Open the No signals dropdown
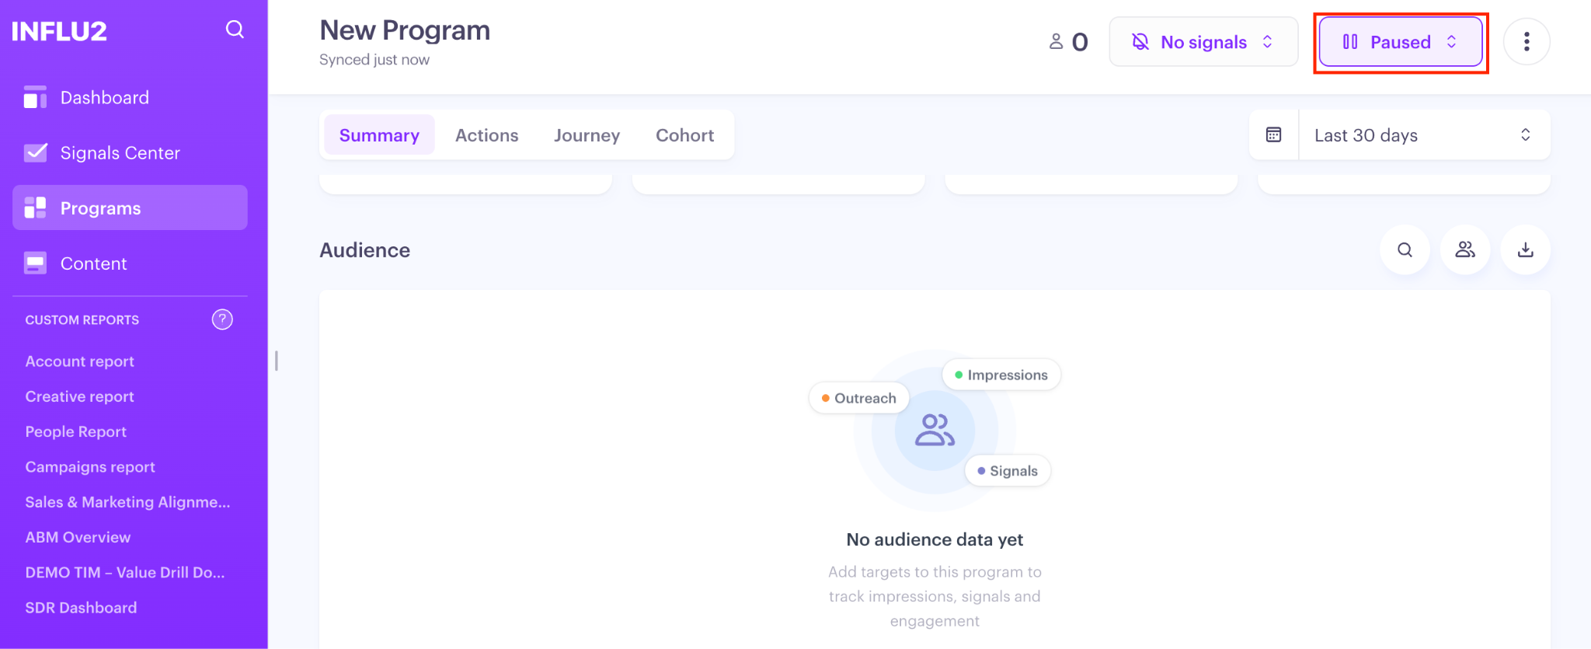1591x649 pixels. tap(1203, 42)
